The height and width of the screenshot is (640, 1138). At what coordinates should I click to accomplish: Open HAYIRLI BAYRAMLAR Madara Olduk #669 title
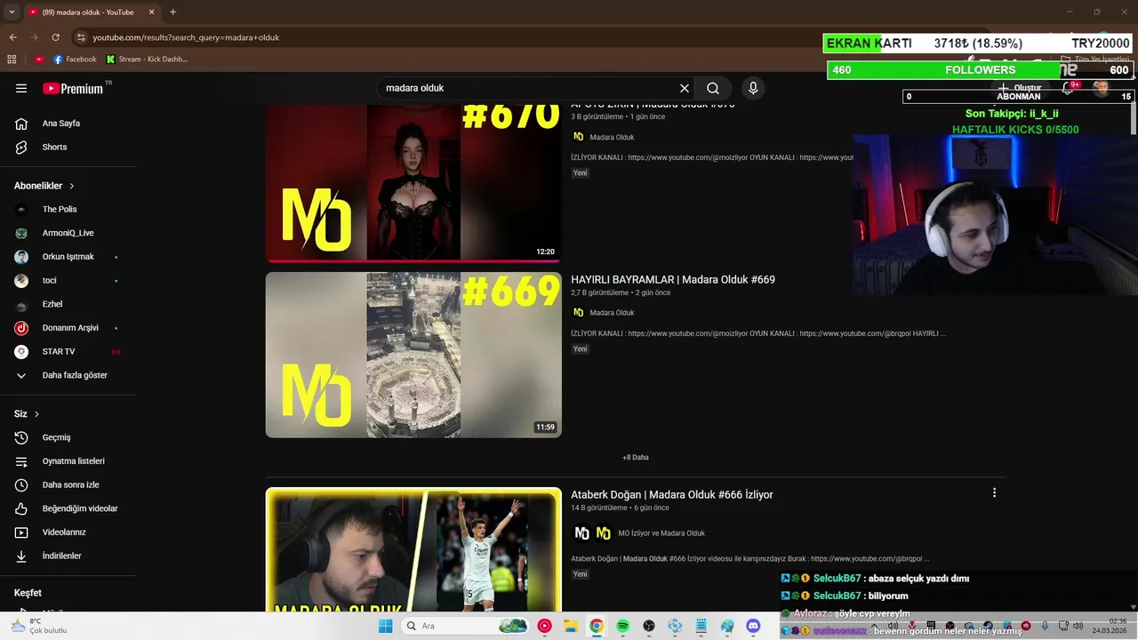tap(673, 279)
